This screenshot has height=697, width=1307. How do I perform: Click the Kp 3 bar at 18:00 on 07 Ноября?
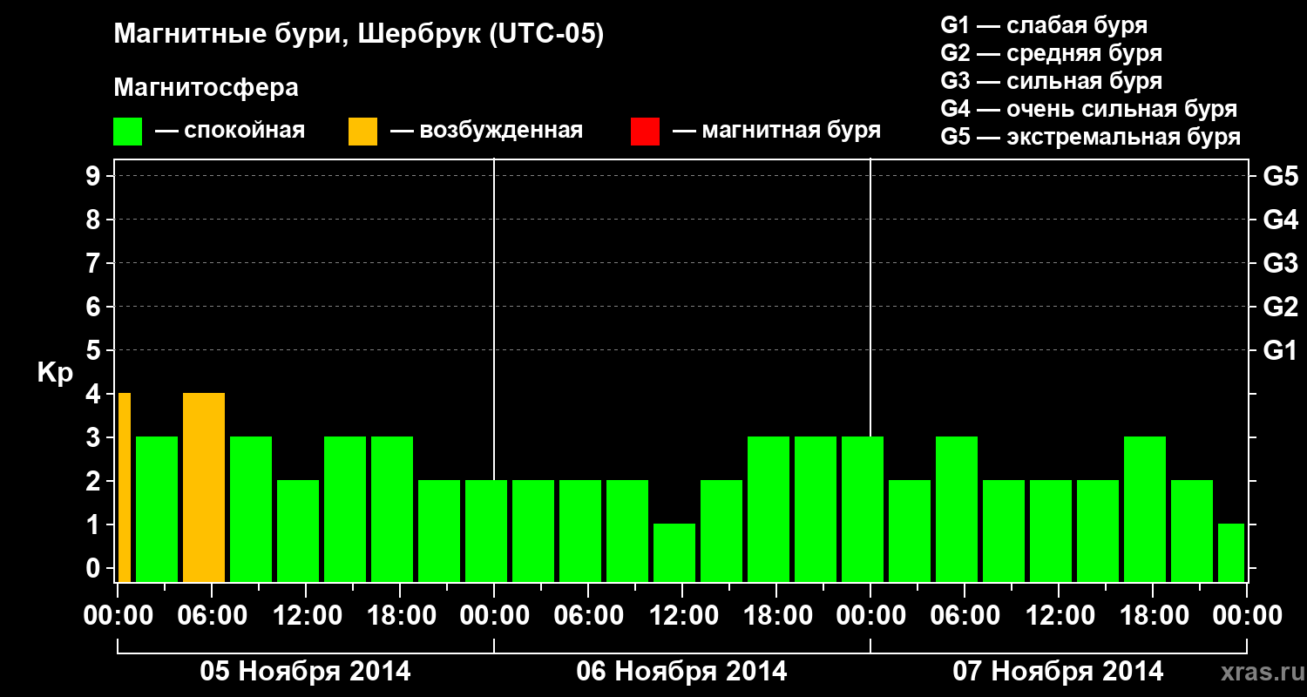pyautogui.click(x=1145, y=509)
